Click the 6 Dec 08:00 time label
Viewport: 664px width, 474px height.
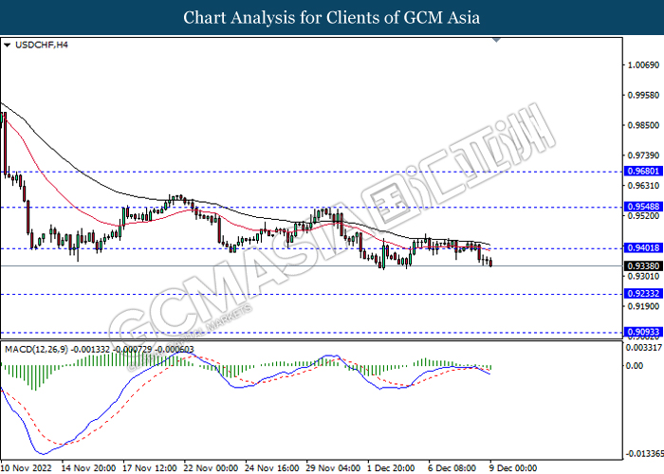click(452, 468)
